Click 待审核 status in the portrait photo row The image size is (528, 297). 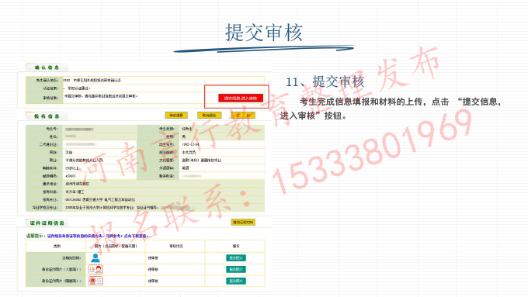click(x=153, y=258)
